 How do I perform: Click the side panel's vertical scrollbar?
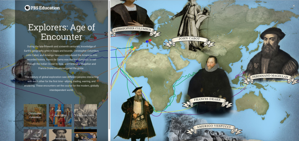tap(109, 65)
